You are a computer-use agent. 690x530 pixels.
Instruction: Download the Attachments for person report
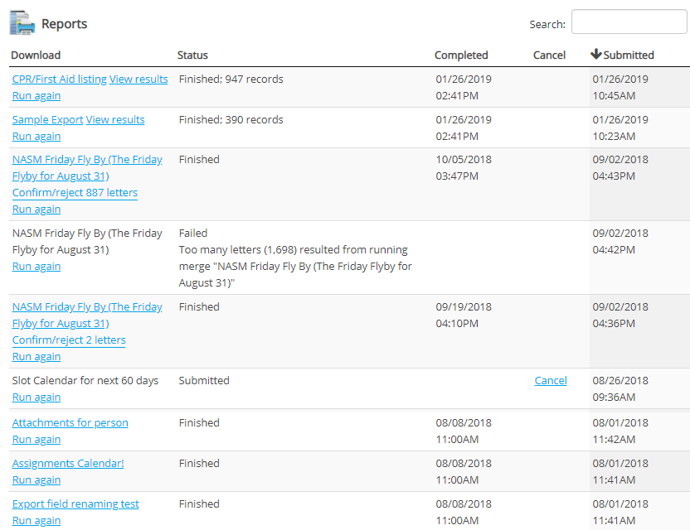(x=70, y=423)
